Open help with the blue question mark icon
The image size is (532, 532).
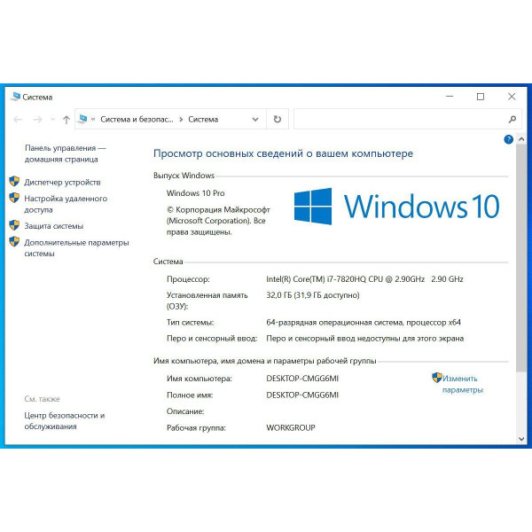[x=508, y=139]
